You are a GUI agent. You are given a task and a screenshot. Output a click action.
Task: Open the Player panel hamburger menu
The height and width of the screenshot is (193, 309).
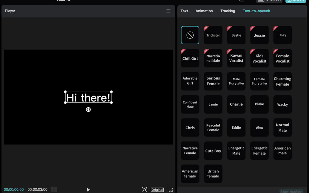click(168, 11)
